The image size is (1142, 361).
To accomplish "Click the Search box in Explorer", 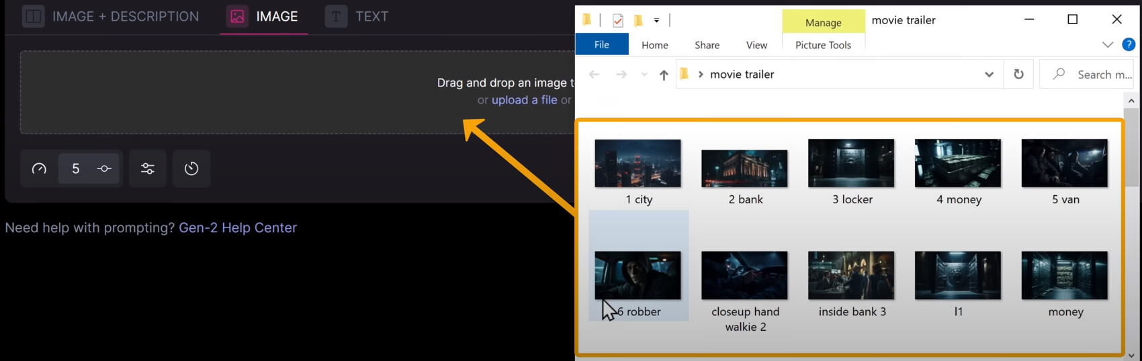I will pos(1087,74).
